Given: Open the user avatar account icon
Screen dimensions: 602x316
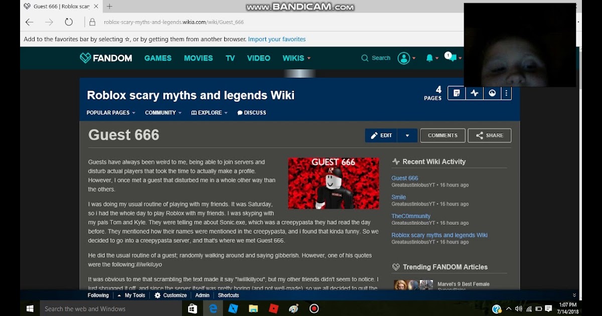Looking at the screenshot, I should click(404, 58).
